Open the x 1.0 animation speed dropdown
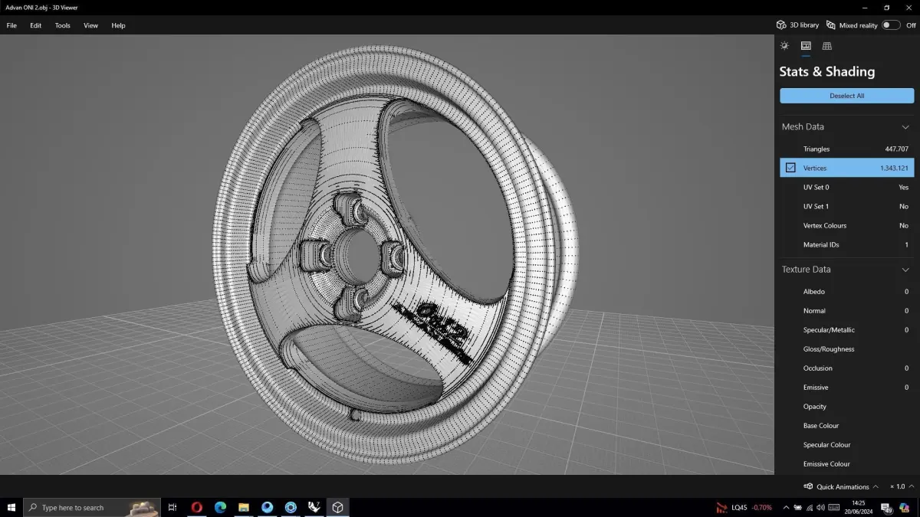The image size is (920, 517). 902,486
